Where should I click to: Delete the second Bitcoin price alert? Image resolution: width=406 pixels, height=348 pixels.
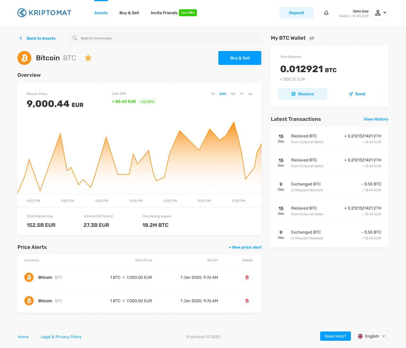coord(247,301)
